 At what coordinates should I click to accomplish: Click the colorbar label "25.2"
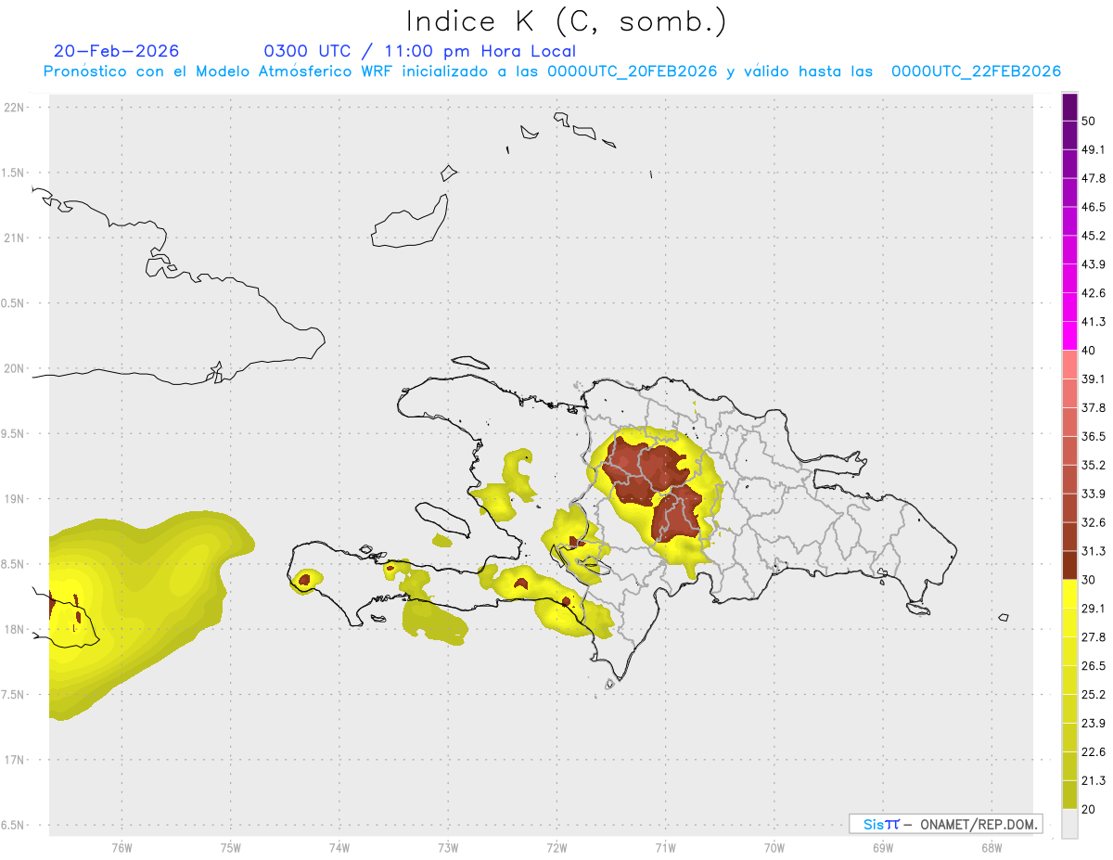click(1094, 694)
